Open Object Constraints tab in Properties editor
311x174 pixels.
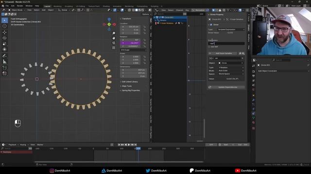(254, 114)
